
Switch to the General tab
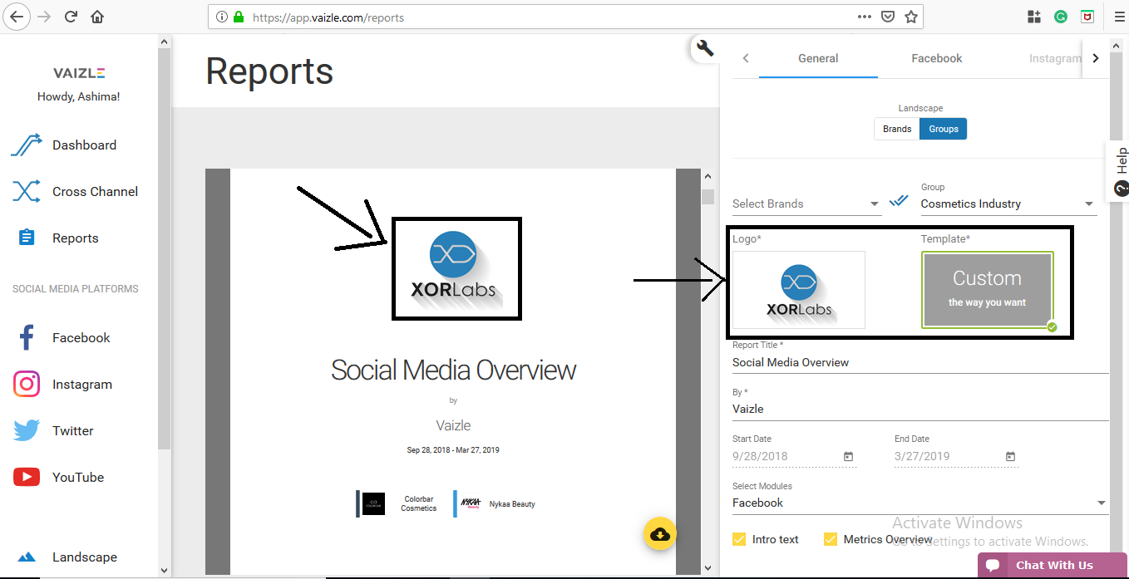(x=818, y=58)
